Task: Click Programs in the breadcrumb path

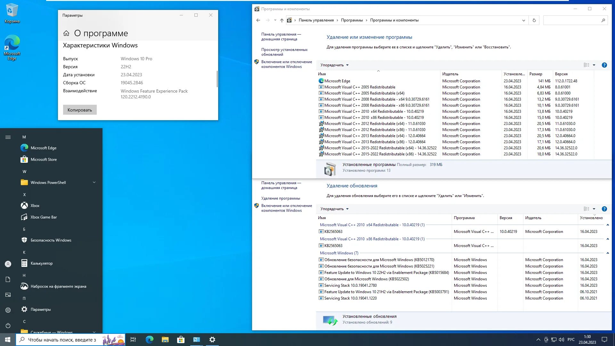Action: click(x=352, y=20)
